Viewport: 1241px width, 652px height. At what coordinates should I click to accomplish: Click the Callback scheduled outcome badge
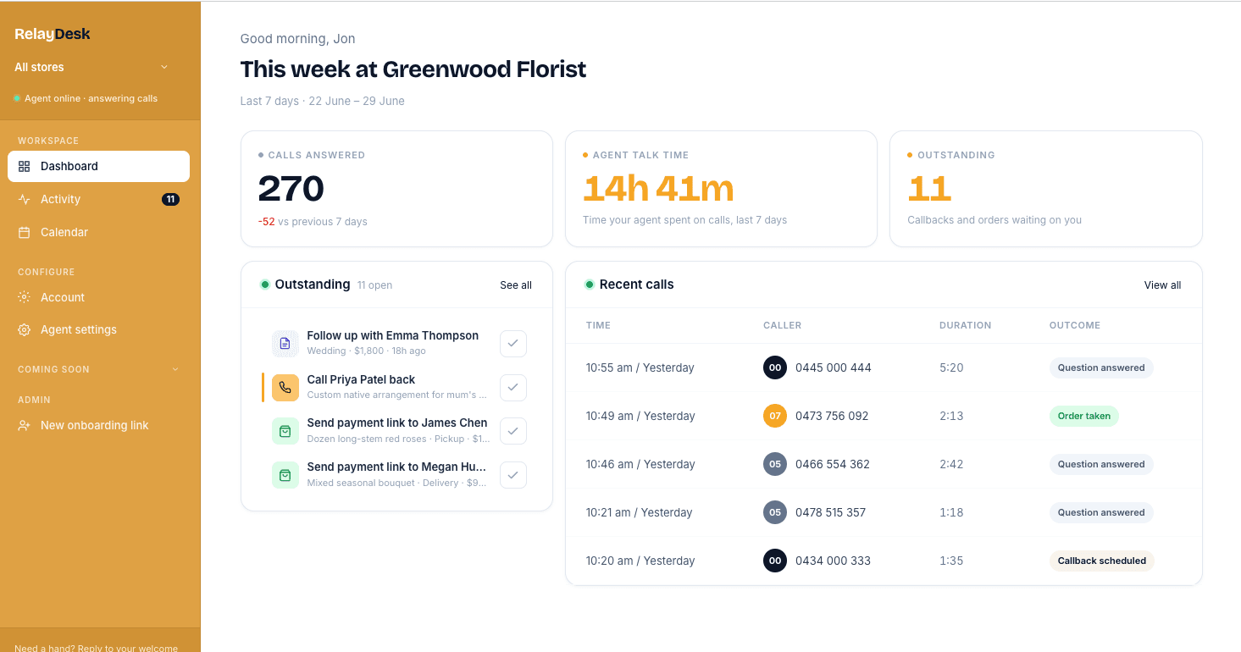pyautogui.click(x=1102, y=561)
